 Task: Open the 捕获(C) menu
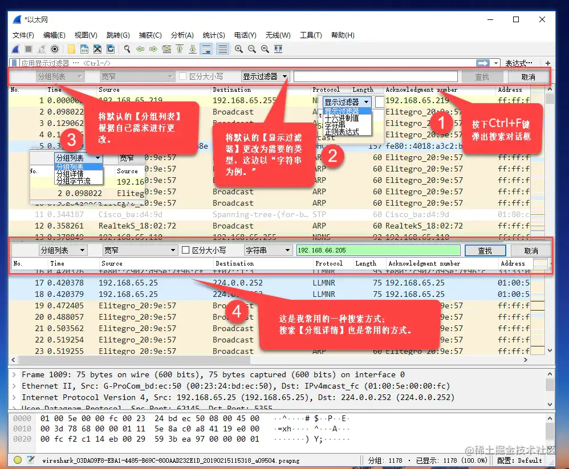pos(151,35)
